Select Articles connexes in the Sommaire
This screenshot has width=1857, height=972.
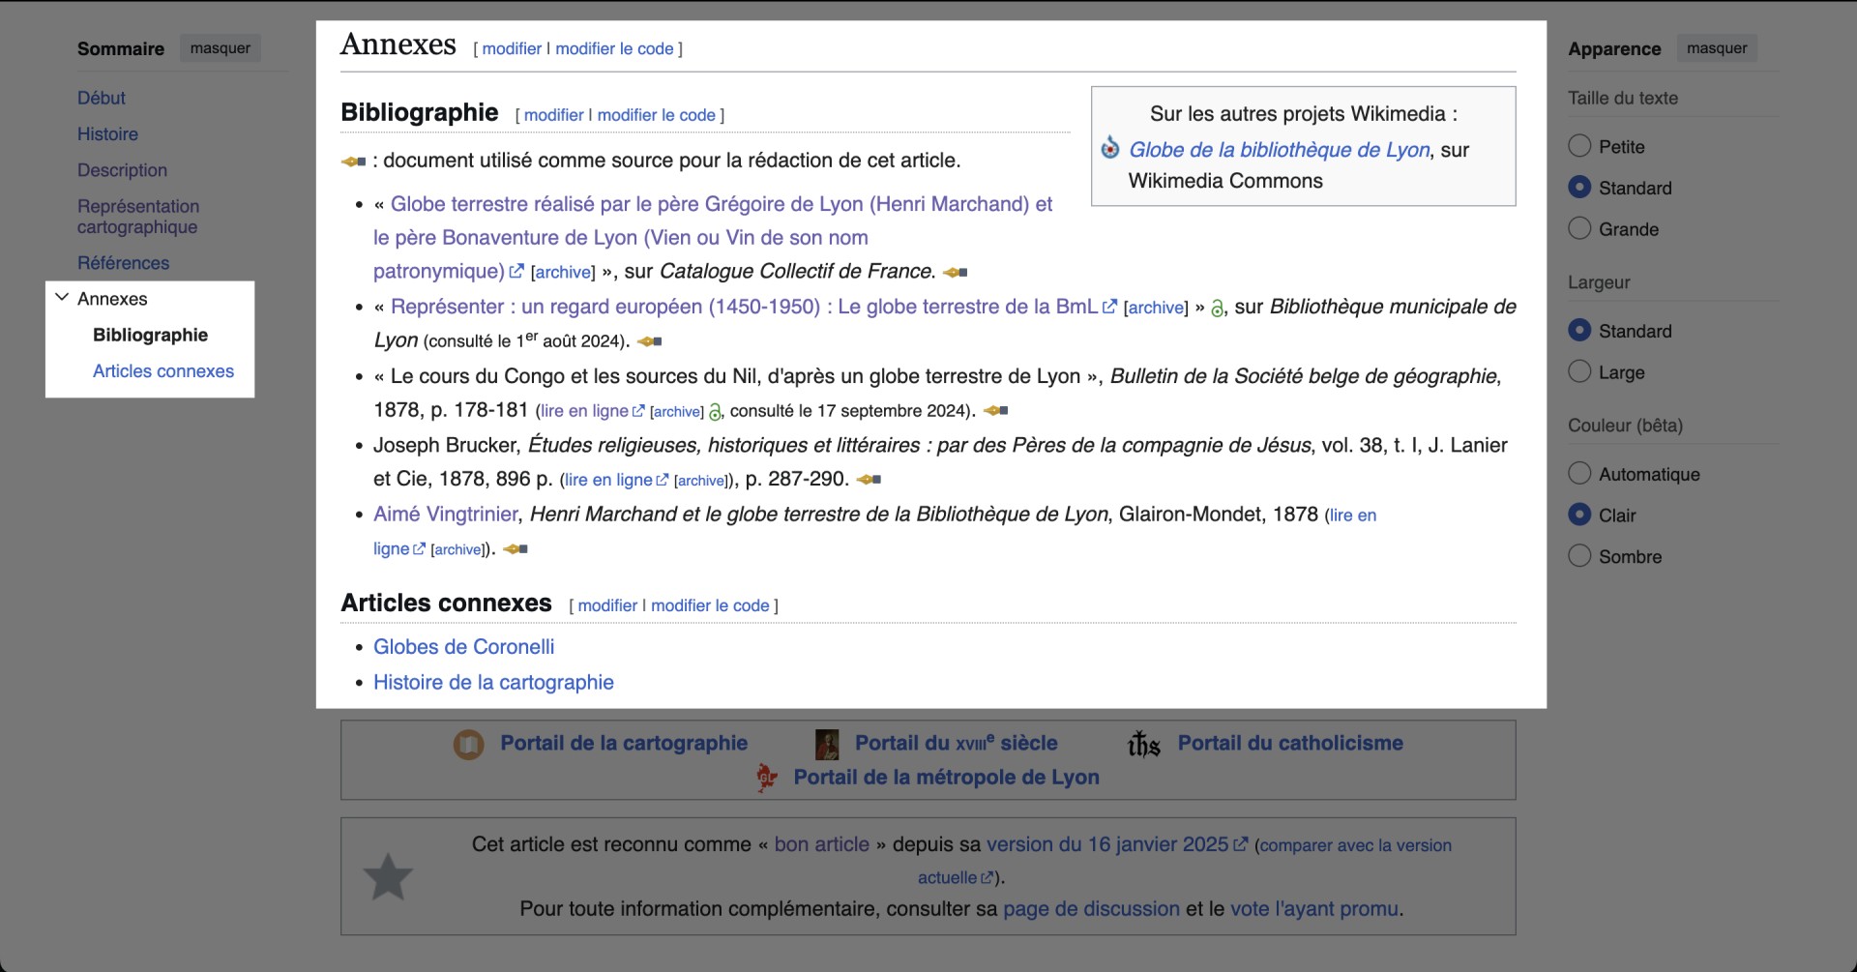tap(162, 370)
